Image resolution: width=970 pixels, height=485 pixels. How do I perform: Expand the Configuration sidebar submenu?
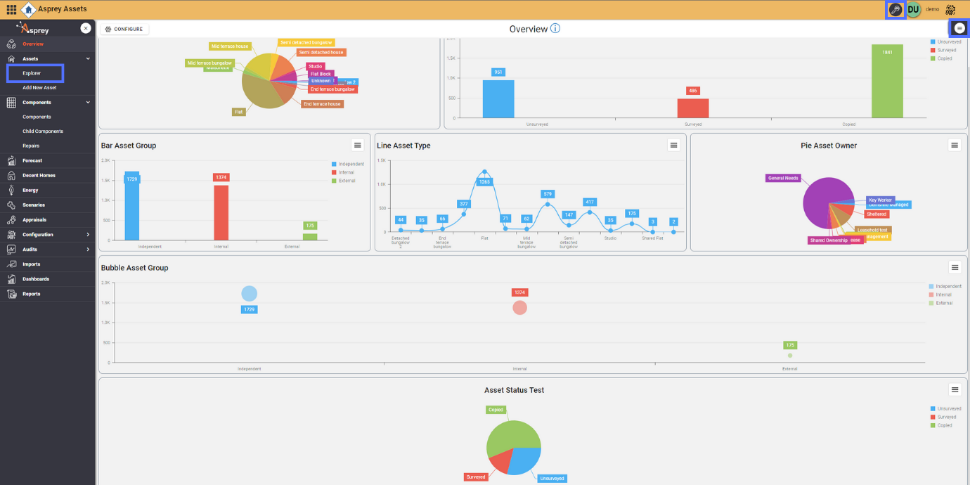coord(88,235)
